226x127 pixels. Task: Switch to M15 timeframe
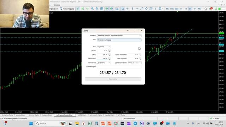[172, 9]
